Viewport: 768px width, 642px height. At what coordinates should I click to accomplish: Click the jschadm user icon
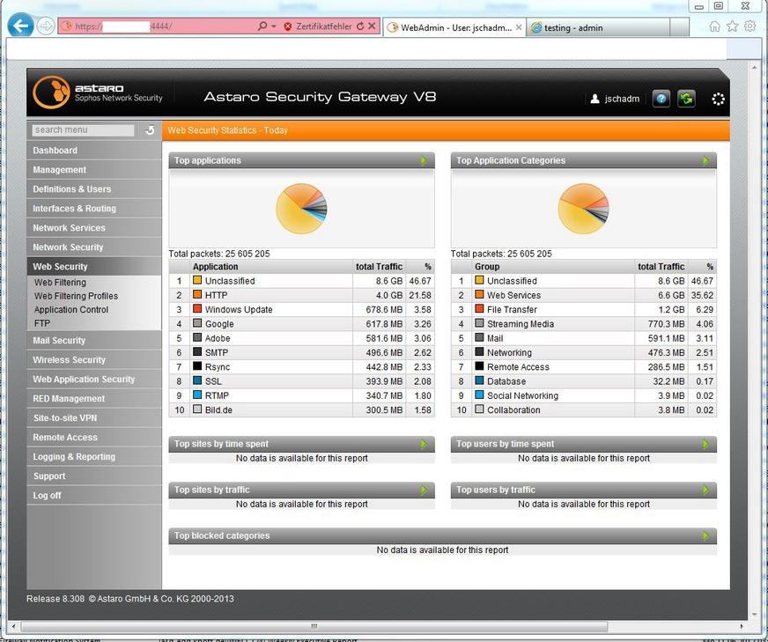click(x=594, y=99)
